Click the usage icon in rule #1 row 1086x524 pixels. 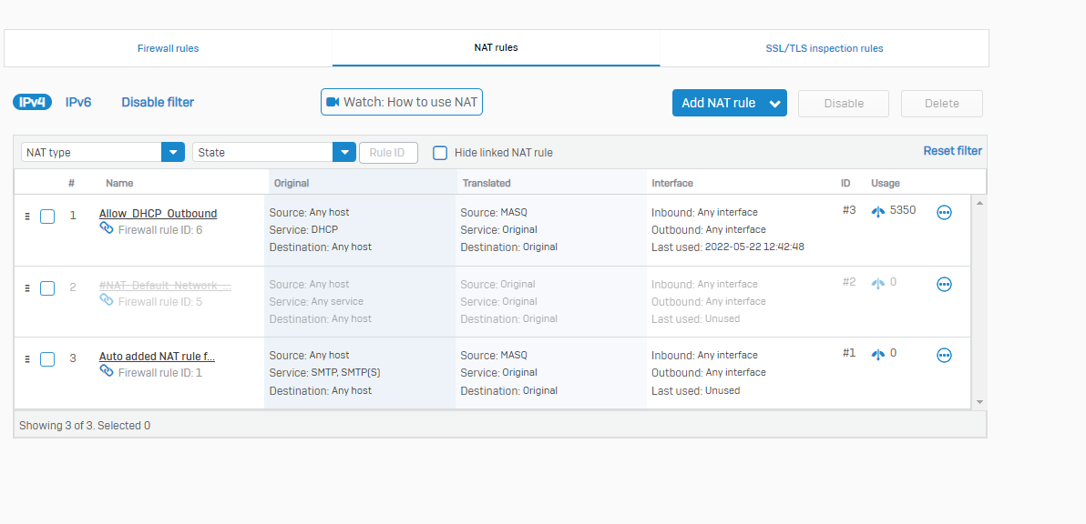[878, 354]
